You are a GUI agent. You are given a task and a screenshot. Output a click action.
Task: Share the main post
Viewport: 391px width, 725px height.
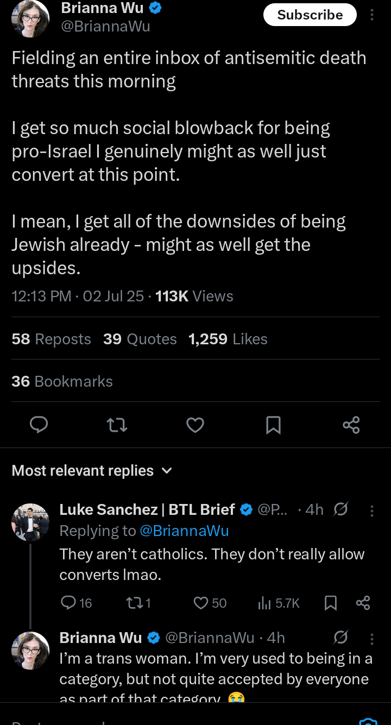pos(351,425)
